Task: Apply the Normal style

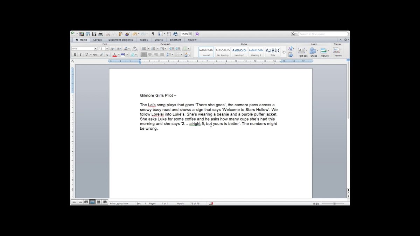Action: (206, 52)
